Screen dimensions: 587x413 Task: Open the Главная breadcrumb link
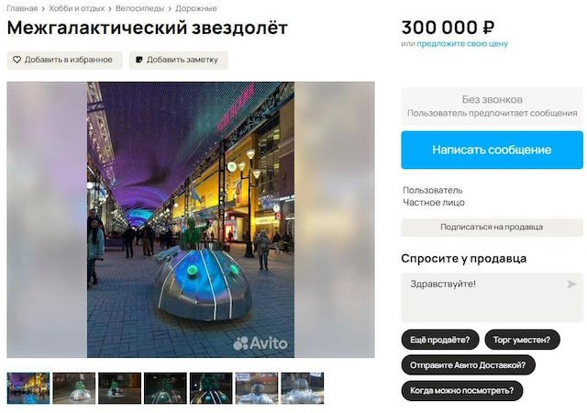pos(22,8)
